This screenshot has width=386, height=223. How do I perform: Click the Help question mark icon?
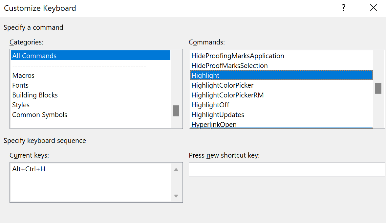[343, 8]
